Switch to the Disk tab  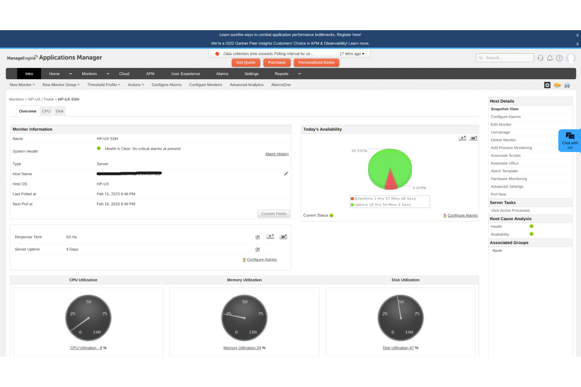59,111
